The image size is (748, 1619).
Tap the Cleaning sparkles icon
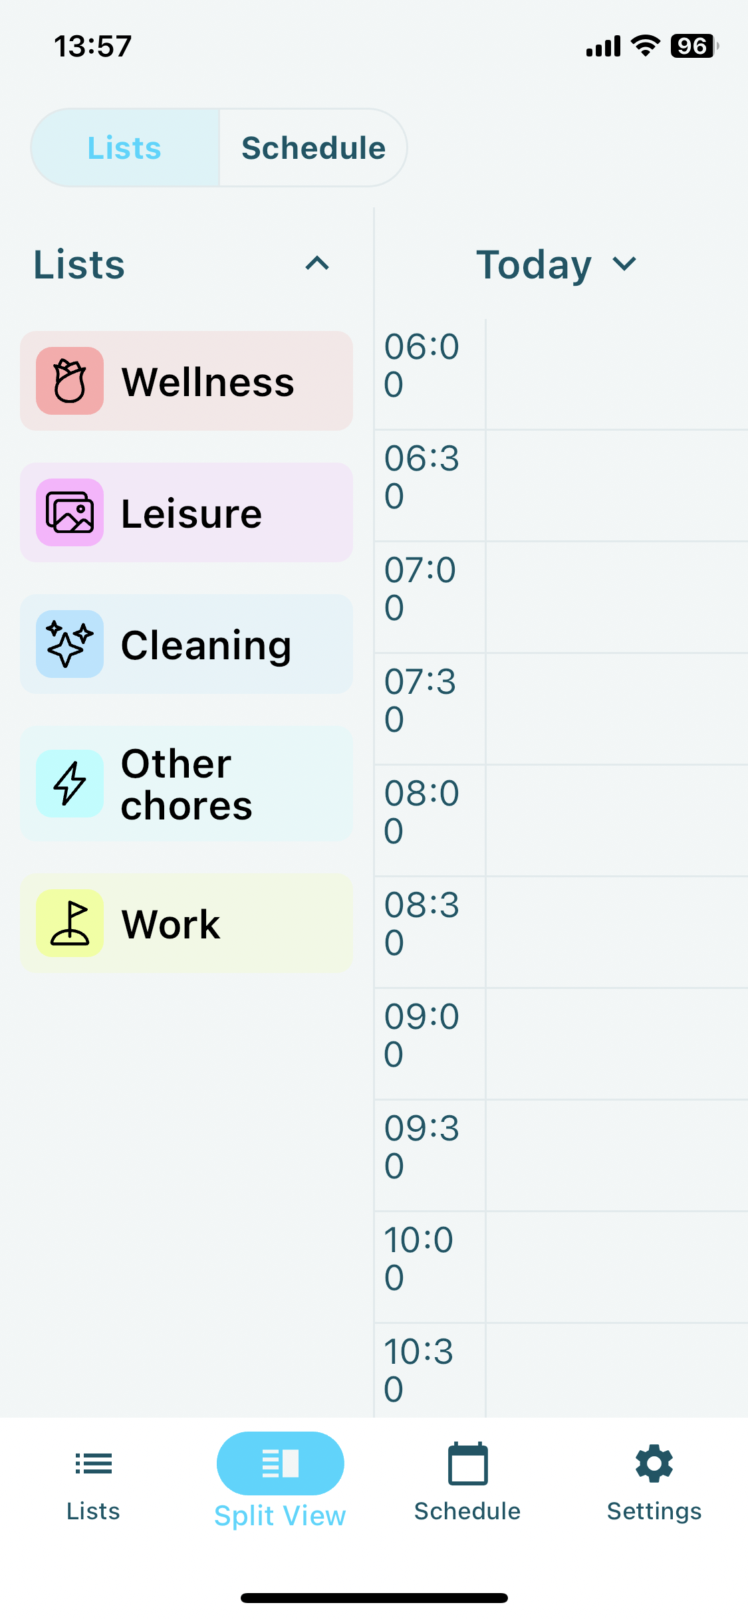click(70, 644)
